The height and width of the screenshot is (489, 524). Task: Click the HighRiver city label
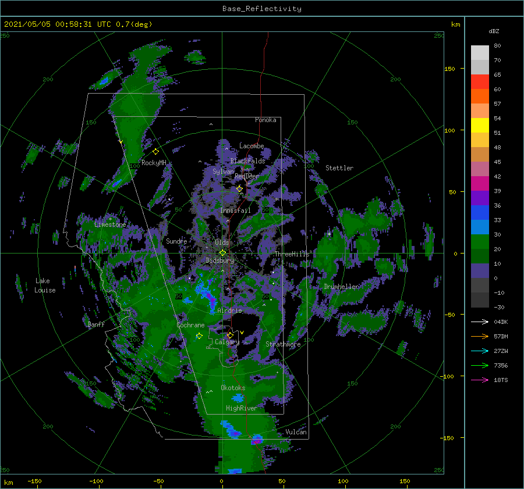pos(242,408)
